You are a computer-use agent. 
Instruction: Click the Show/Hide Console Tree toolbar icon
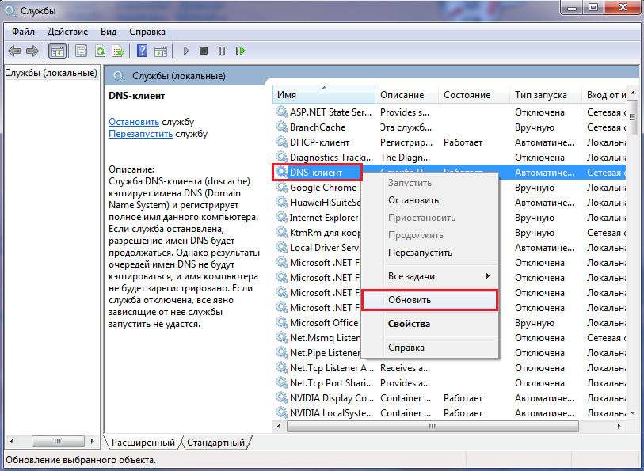coord(57,51)
